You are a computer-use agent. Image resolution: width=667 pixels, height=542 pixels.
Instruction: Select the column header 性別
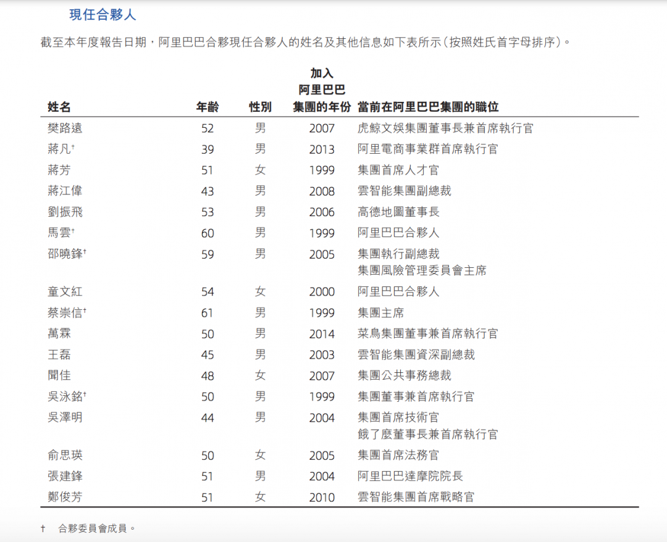pyautogui.click(x=260, y=107)
